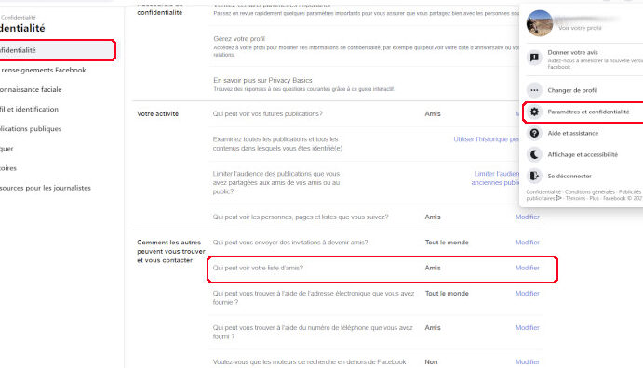Open Publications publiques sidebar item
Screen dimensions: 643x368
coord(31,129)
